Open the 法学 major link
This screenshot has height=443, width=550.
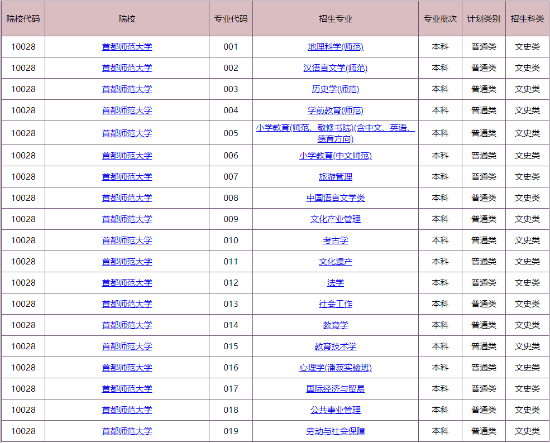tap(336, 283)
